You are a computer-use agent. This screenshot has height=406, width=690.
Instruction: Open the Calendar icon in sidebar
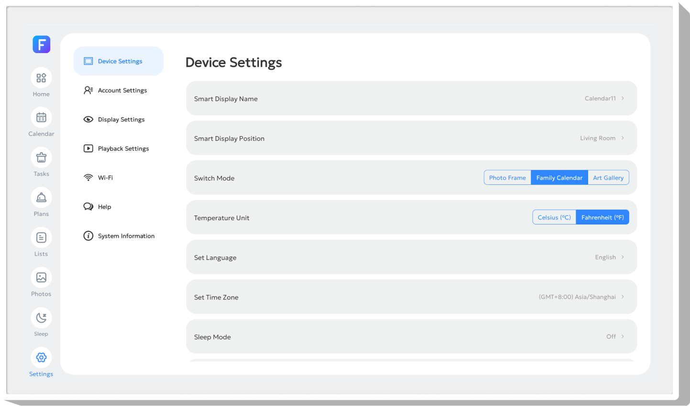(41, 118)
